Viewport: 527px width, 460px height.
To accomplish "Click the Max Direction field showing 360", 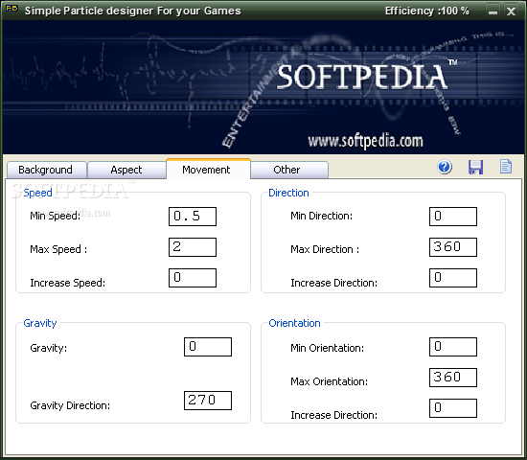I will coord(453,247).
